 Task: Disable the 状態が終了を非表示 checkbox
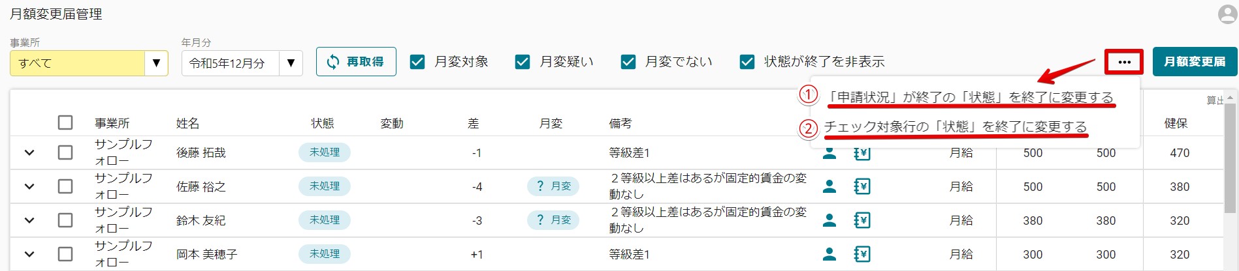pos(747,62)
